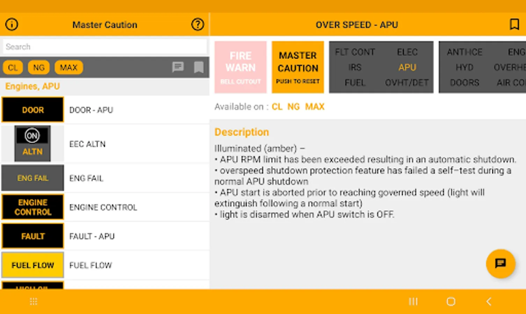
Task: Open the info icon beside Master Caution
Action: point(12,24)
